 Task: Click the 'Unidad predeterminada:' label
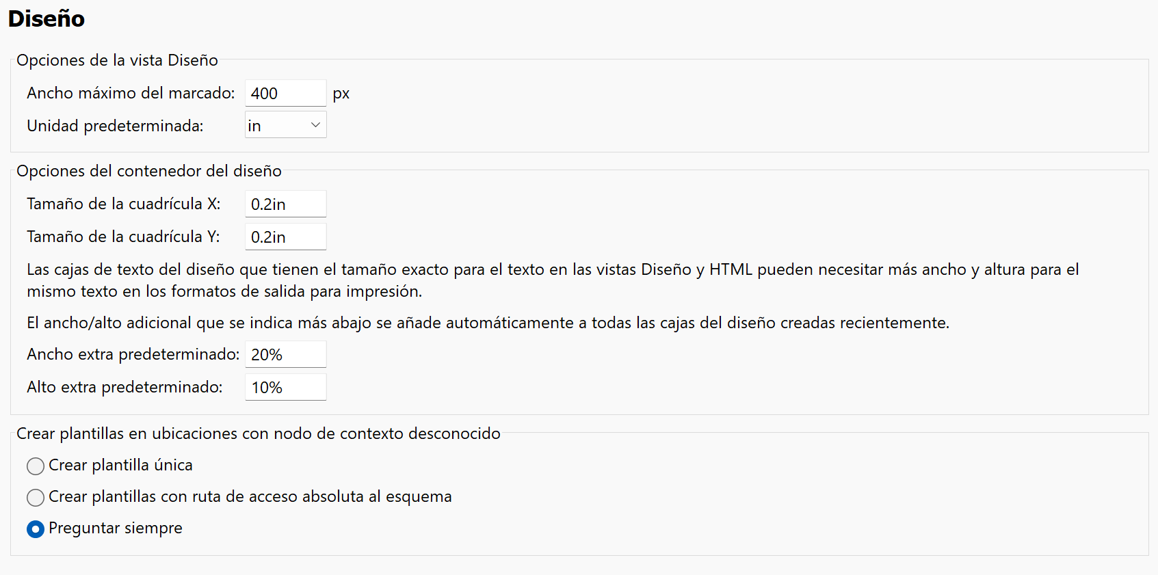pos(115,126)
